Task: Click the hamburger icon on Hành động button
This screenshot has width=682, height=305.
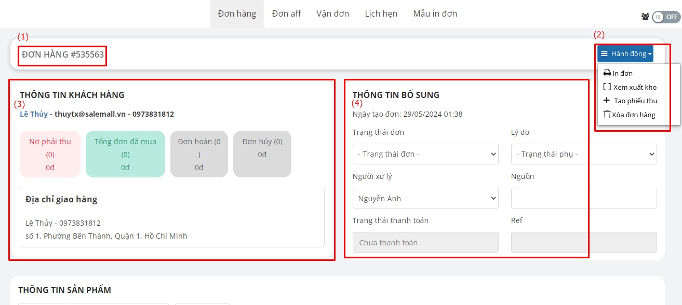Action: [x=605, y=53]
